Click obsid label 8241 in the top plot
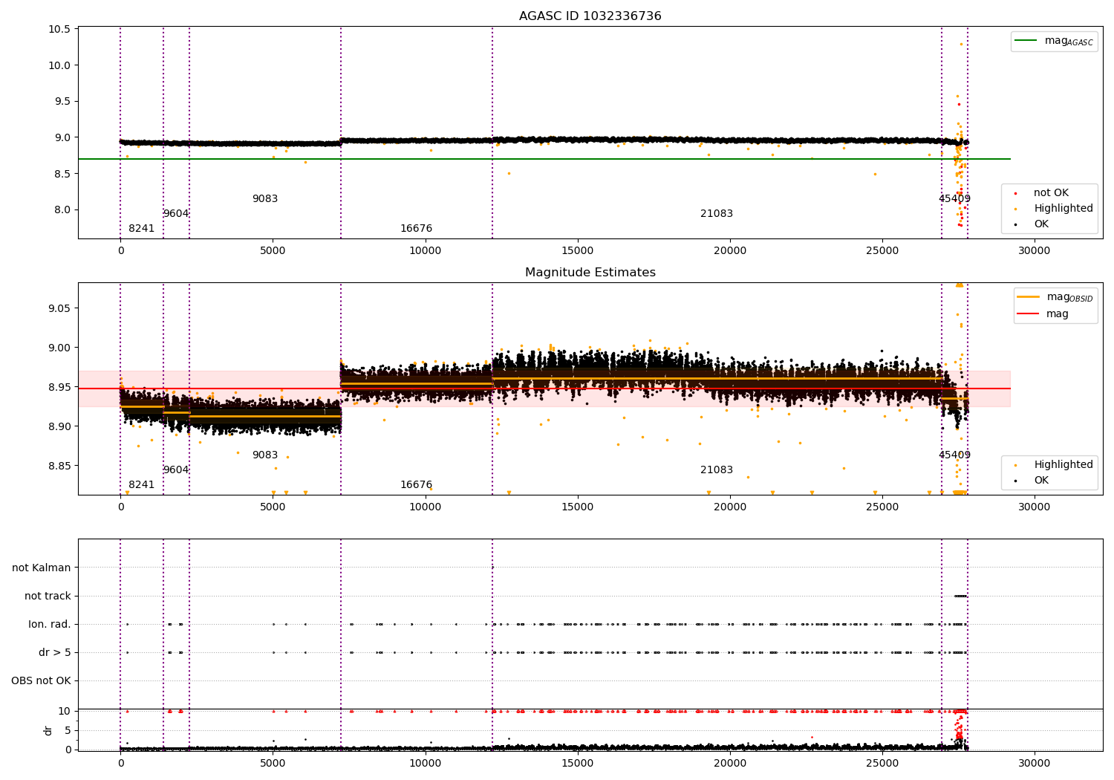Image resolution: width=1114 pixels, height=780 pixels. coord(142,229)
